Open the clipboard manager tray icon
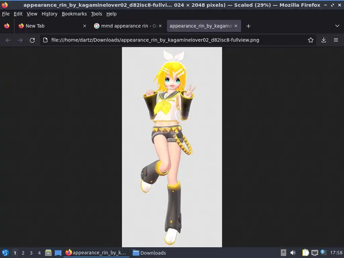 305,253
